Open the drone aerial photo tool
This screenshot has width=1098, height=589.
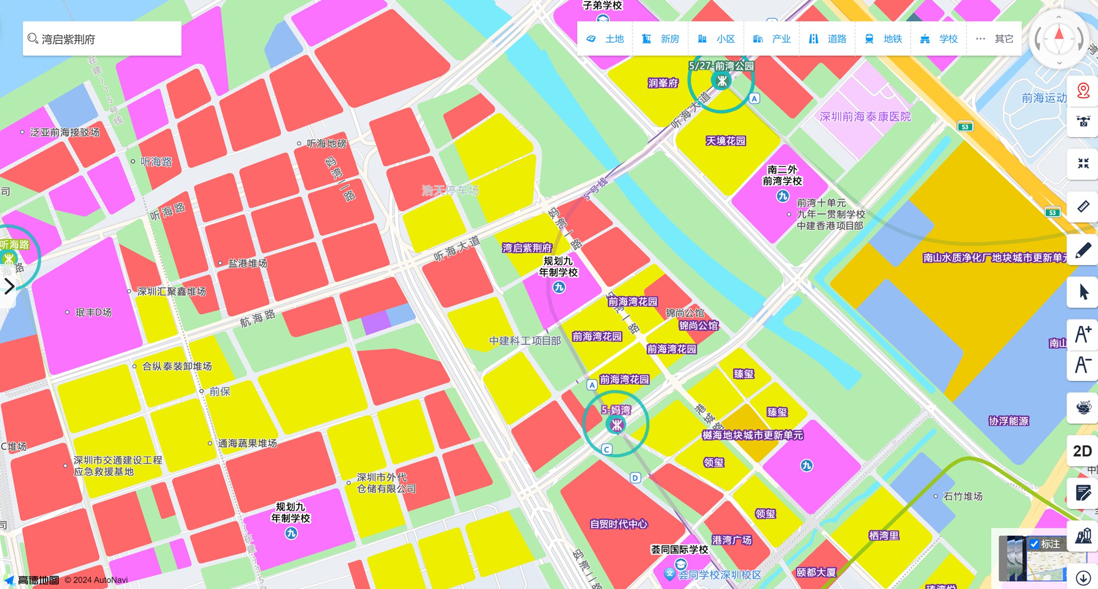[1083, 121]
